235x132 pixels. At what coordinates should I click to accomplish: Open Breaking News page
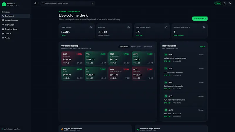[16, 29]
